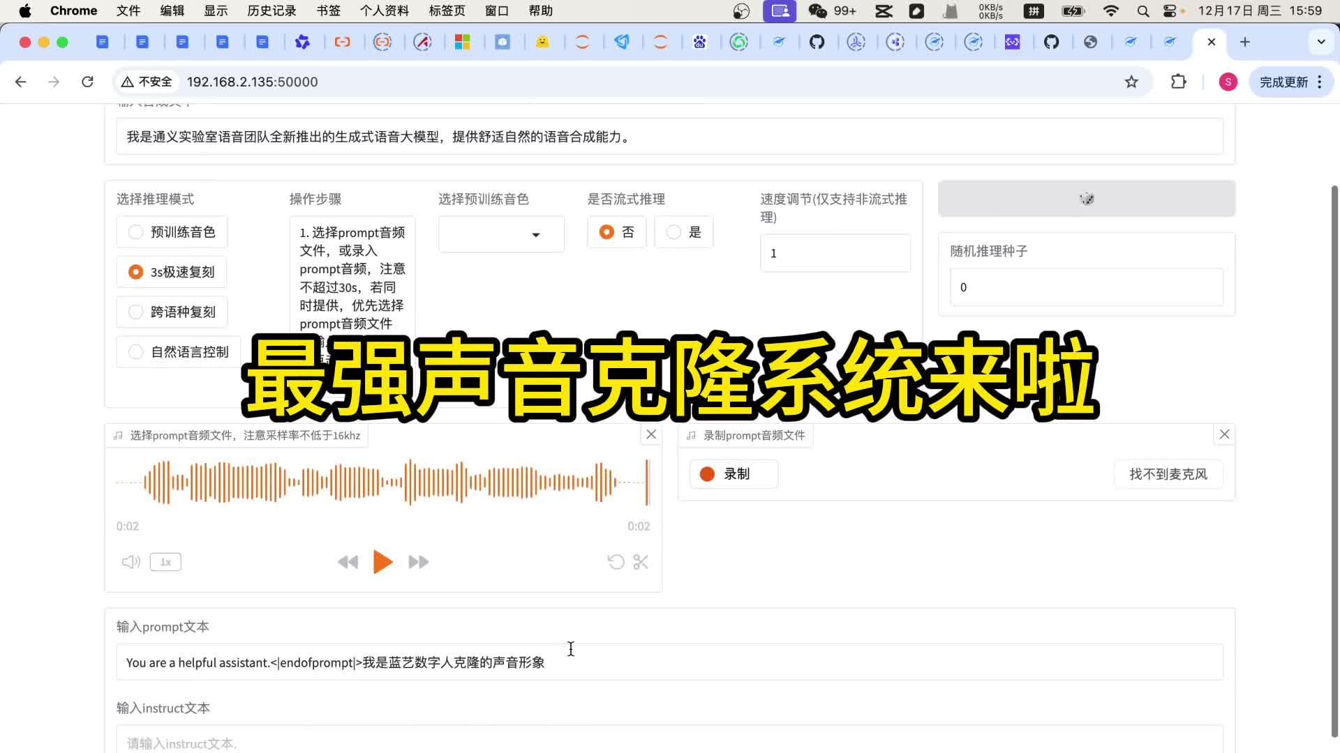The width and height of the screenshot is (1340, 753).
Task: Click the 1x playback speed control
Action: pyautogui.click(x=165, y=562)
